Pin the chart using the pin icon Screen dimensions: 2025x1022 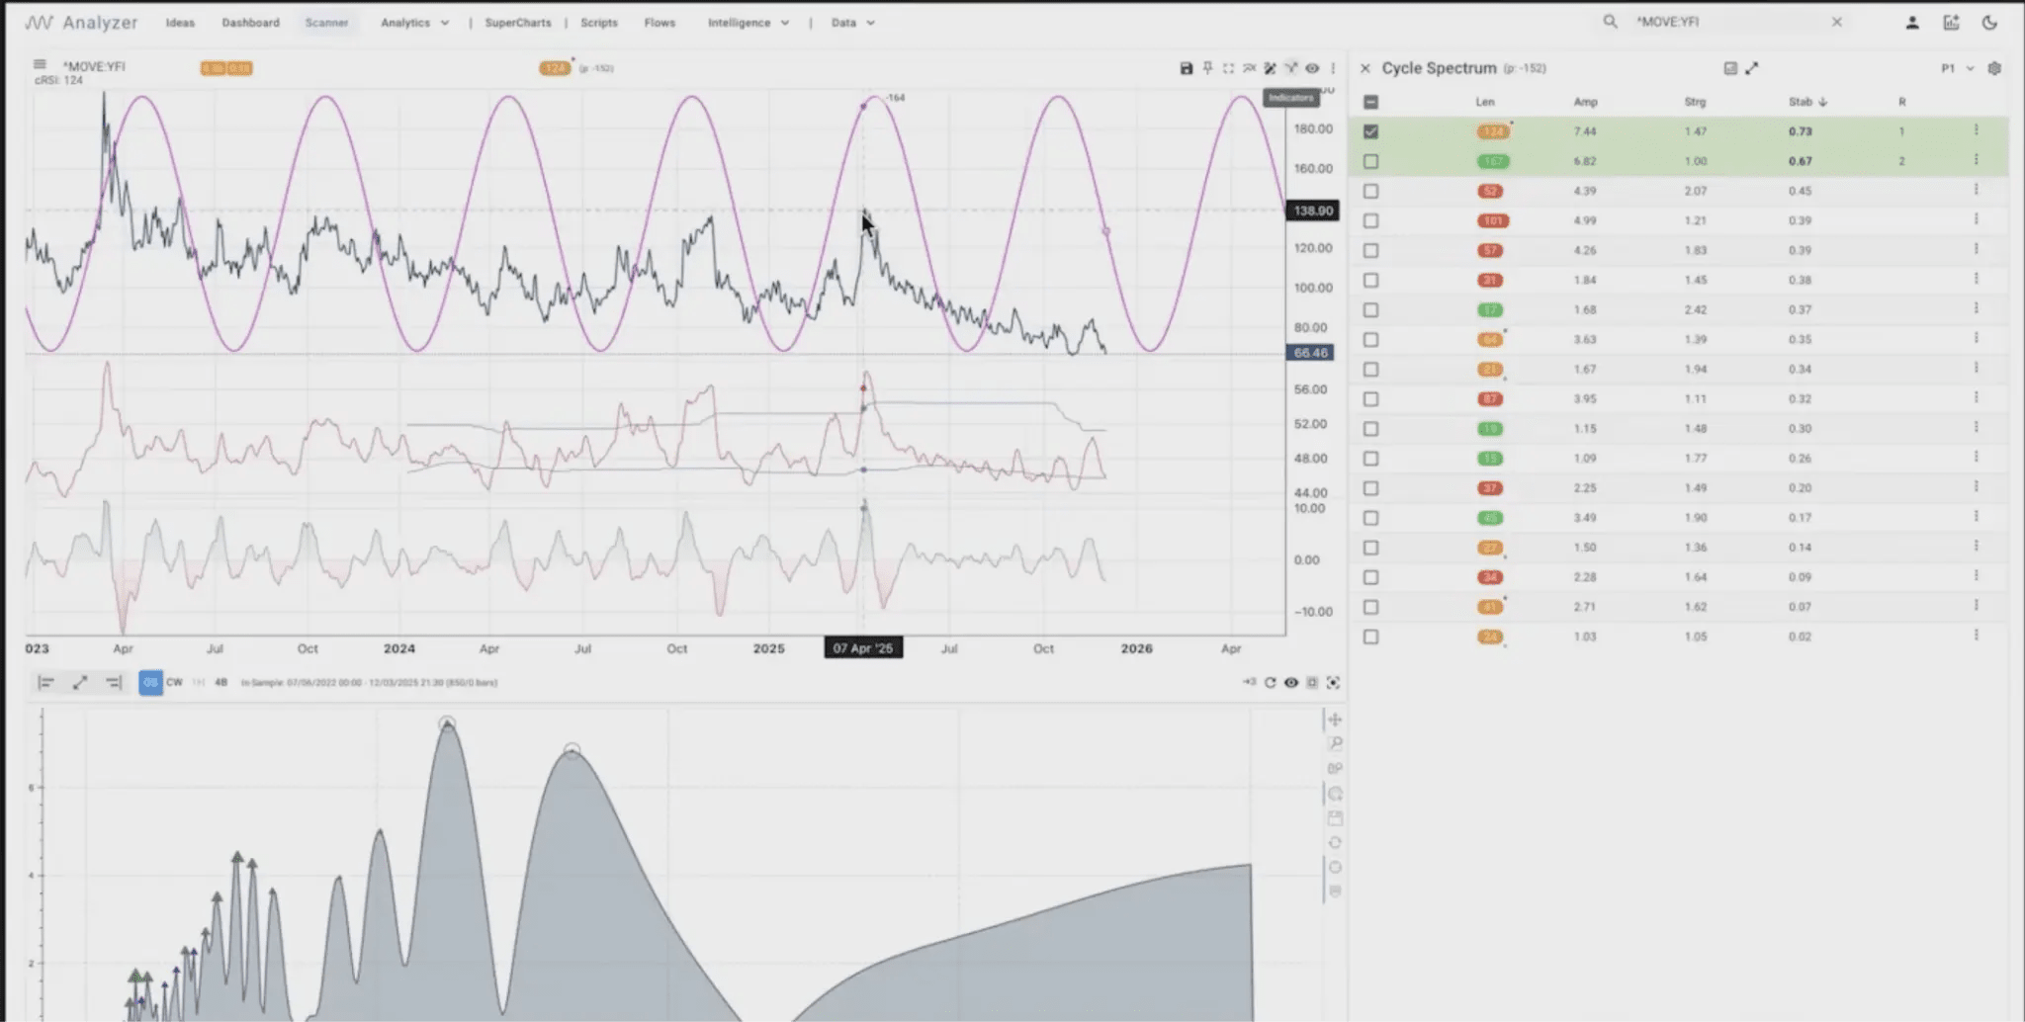1207,68
